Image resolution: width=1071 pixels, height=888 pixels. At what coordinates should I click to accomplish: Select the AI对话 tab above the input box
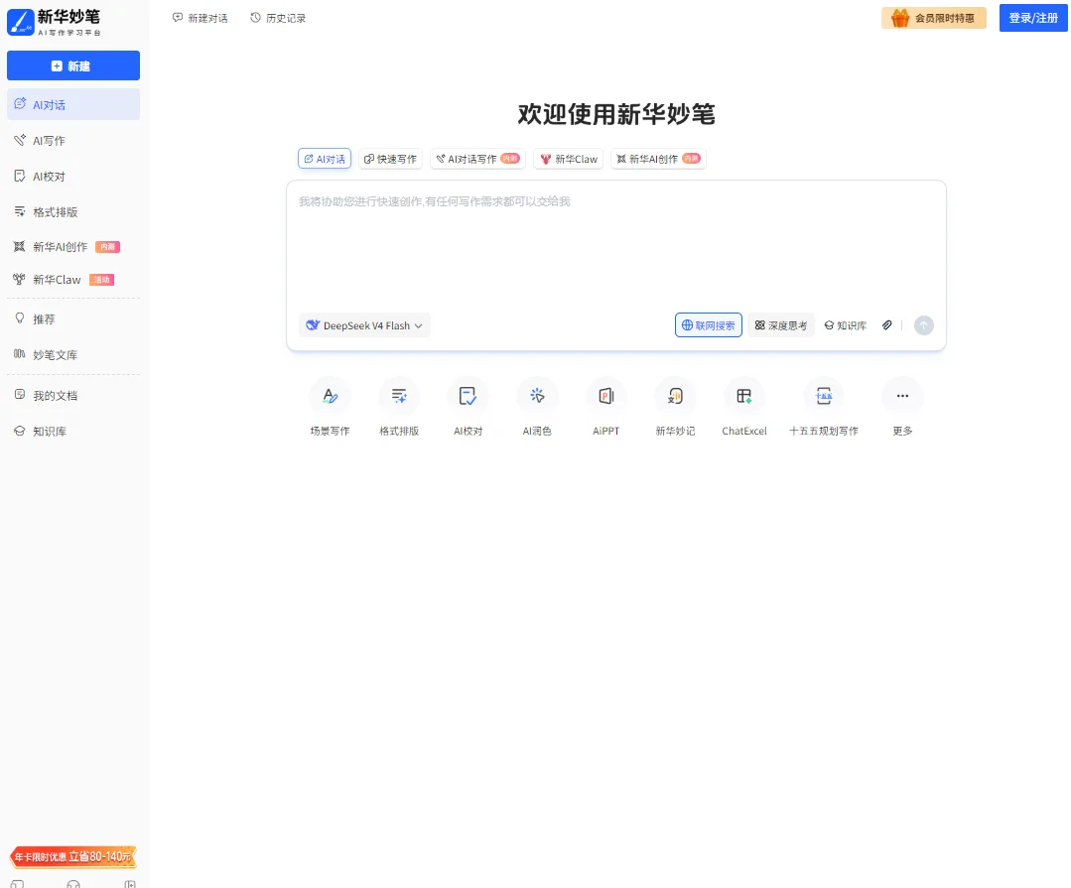tap(325, 159)
